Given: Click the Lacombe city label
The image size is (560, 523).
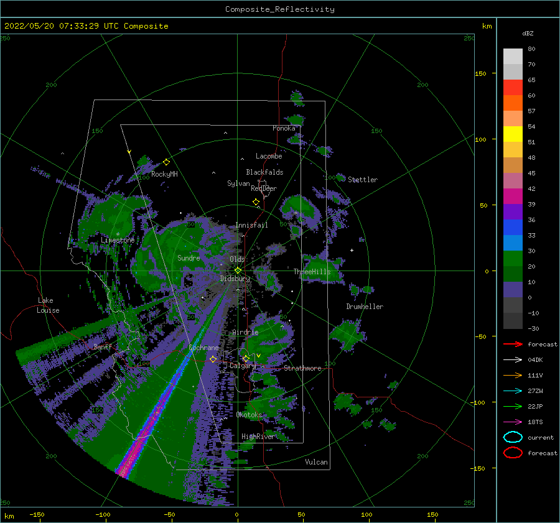Looking at the screenshot, I should (x=269, y=156).
